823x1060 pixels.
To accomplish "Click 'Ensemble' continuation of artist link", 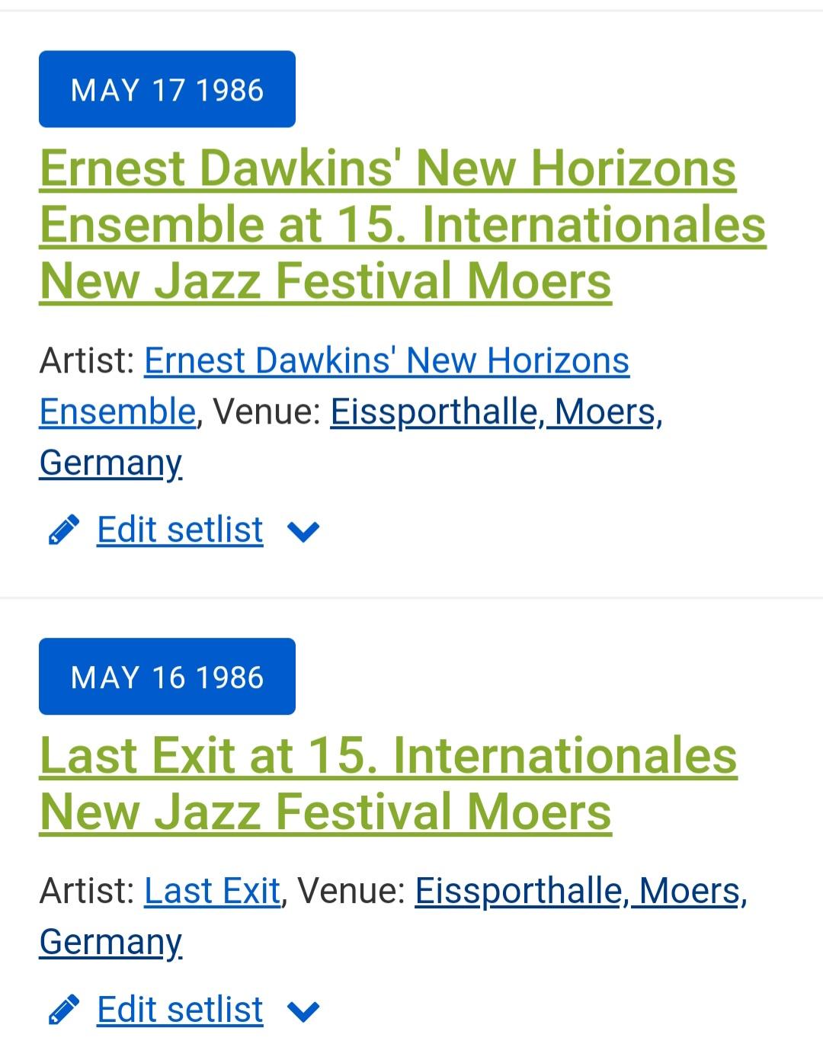I will 117,412.
